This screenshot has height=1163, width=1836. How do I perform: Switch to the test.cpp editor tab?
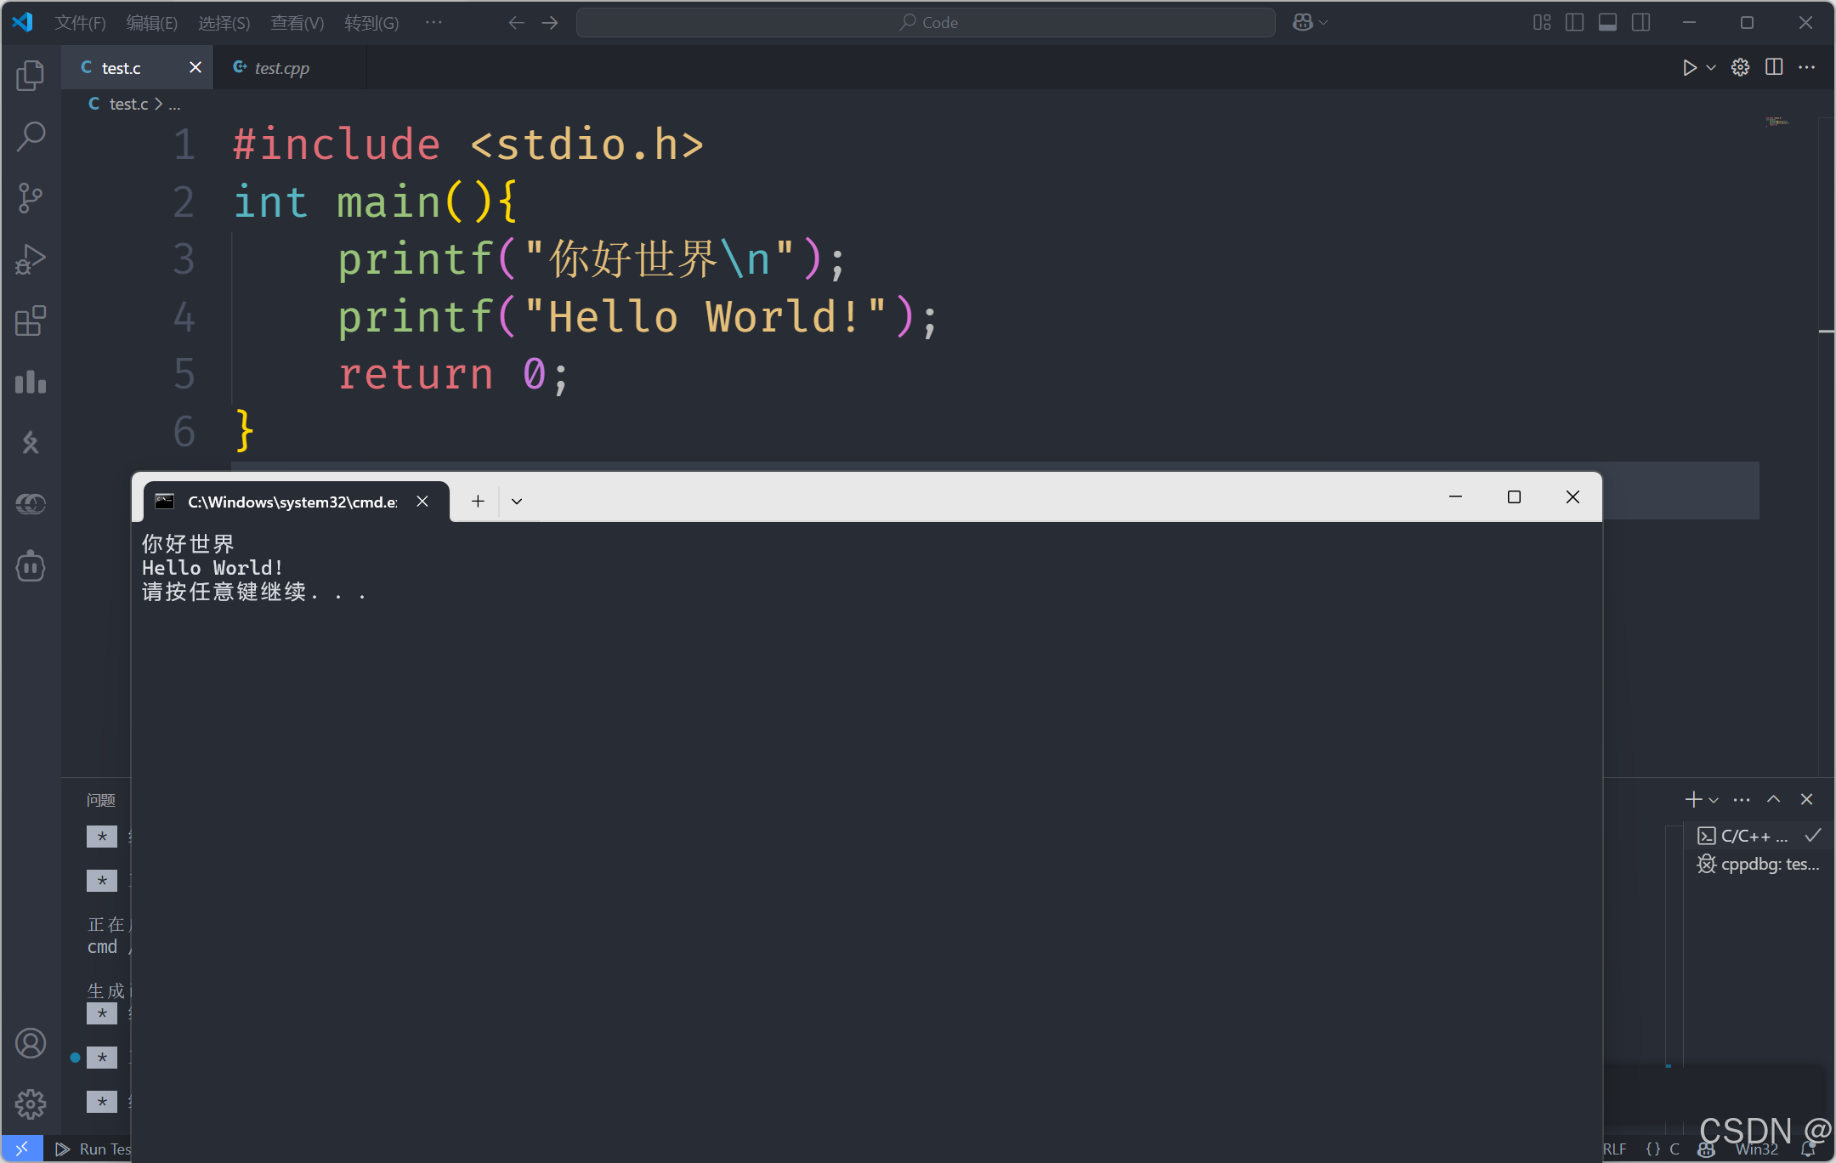[x=281, y=68]
